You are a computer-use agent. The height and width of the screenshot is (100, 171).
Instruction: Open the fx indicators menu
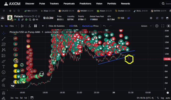coord(29,26)
